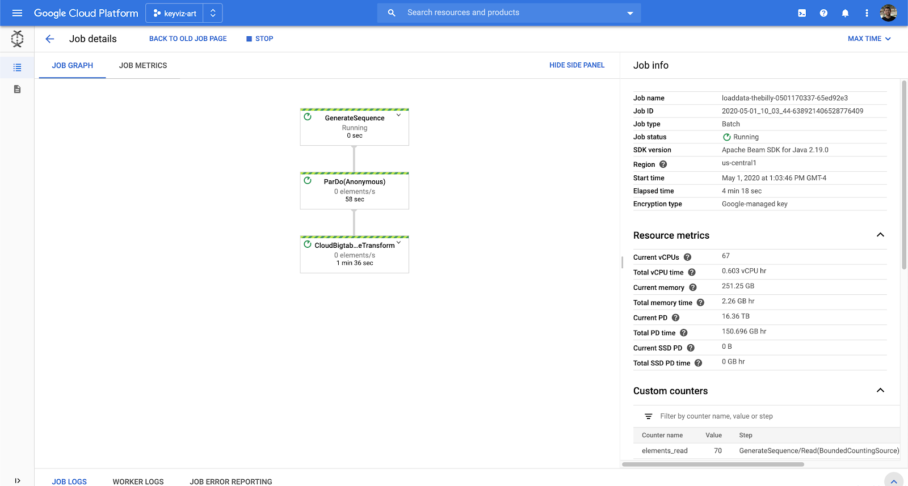
Task: Open the main navigation hamburger menu
Action: coord(17,13)
